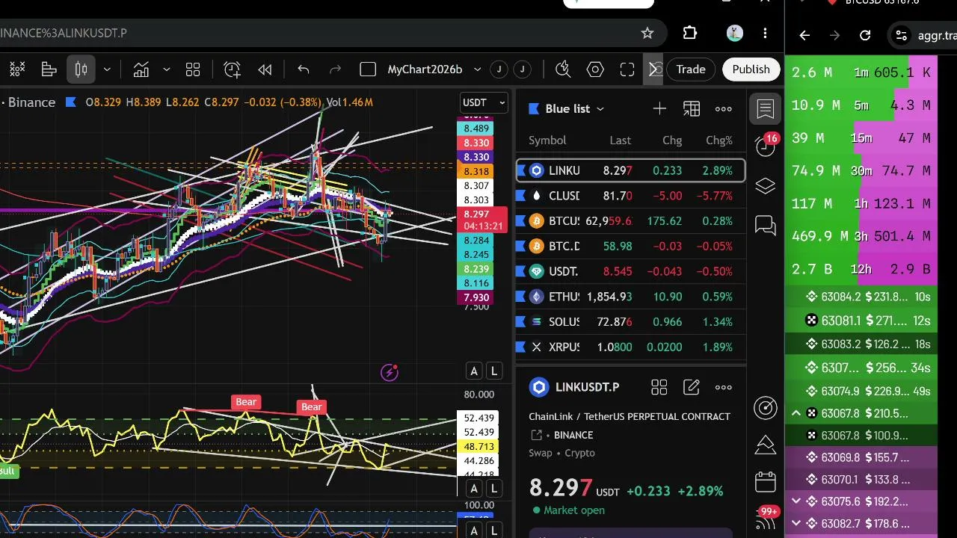Screen dimensions: 957x538
Task: Open the BINANCE exchange link
Action: tap(573, 435)
